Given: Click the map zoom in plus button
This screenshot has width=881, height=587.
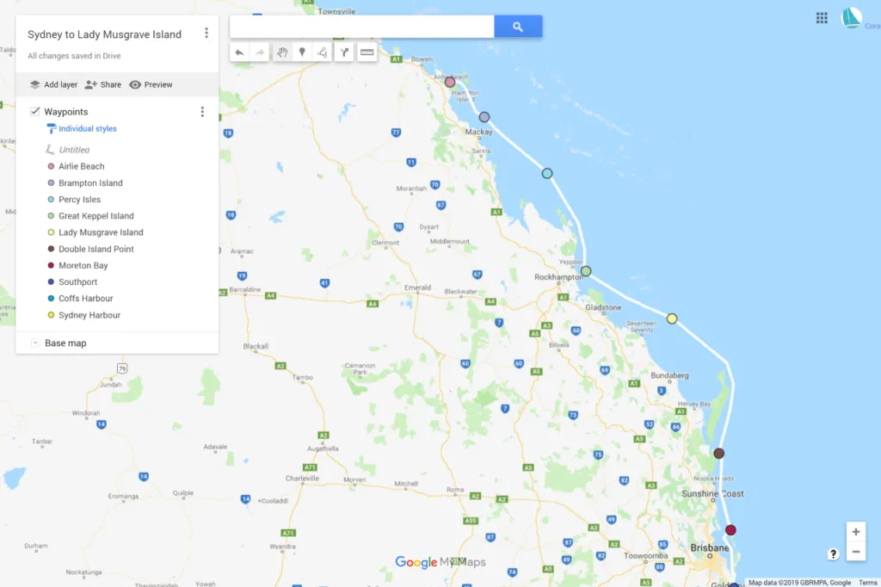Looking at the screenshot, I should (856, 532).
